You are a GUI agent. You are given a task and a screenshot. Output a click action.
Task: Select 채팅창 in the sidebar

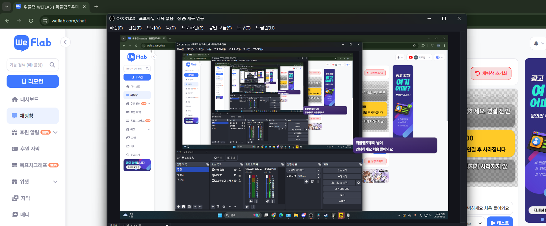tap(33, 116)
